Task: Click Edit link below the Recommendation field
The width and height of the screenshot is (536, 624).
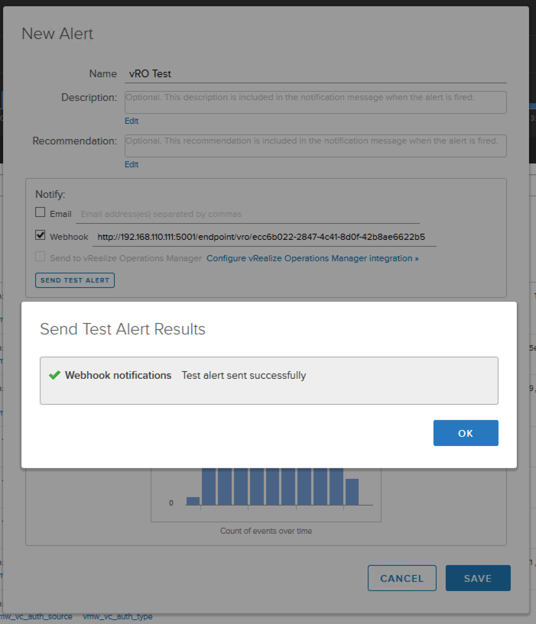Action: 132,164
